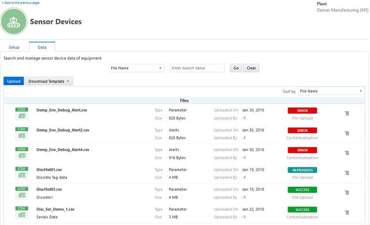Click ERROR status badge for Demp_Env_Debug_Alert2.csv
370x225 pixels.
click(x=302, y=131)
